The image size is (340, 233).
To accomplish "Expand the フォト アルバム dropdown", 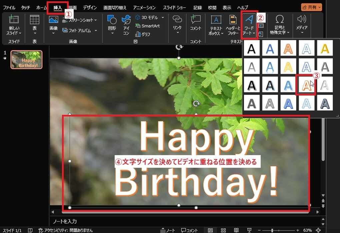I will [96, 30].
